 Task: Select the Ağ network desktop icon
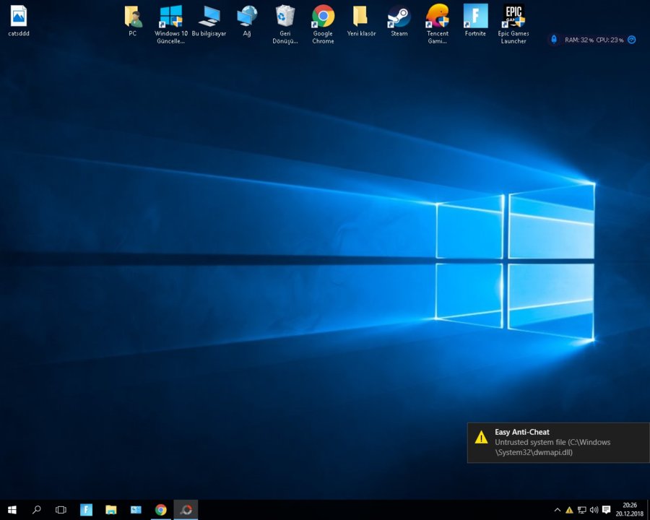click(x=247, y=17)
